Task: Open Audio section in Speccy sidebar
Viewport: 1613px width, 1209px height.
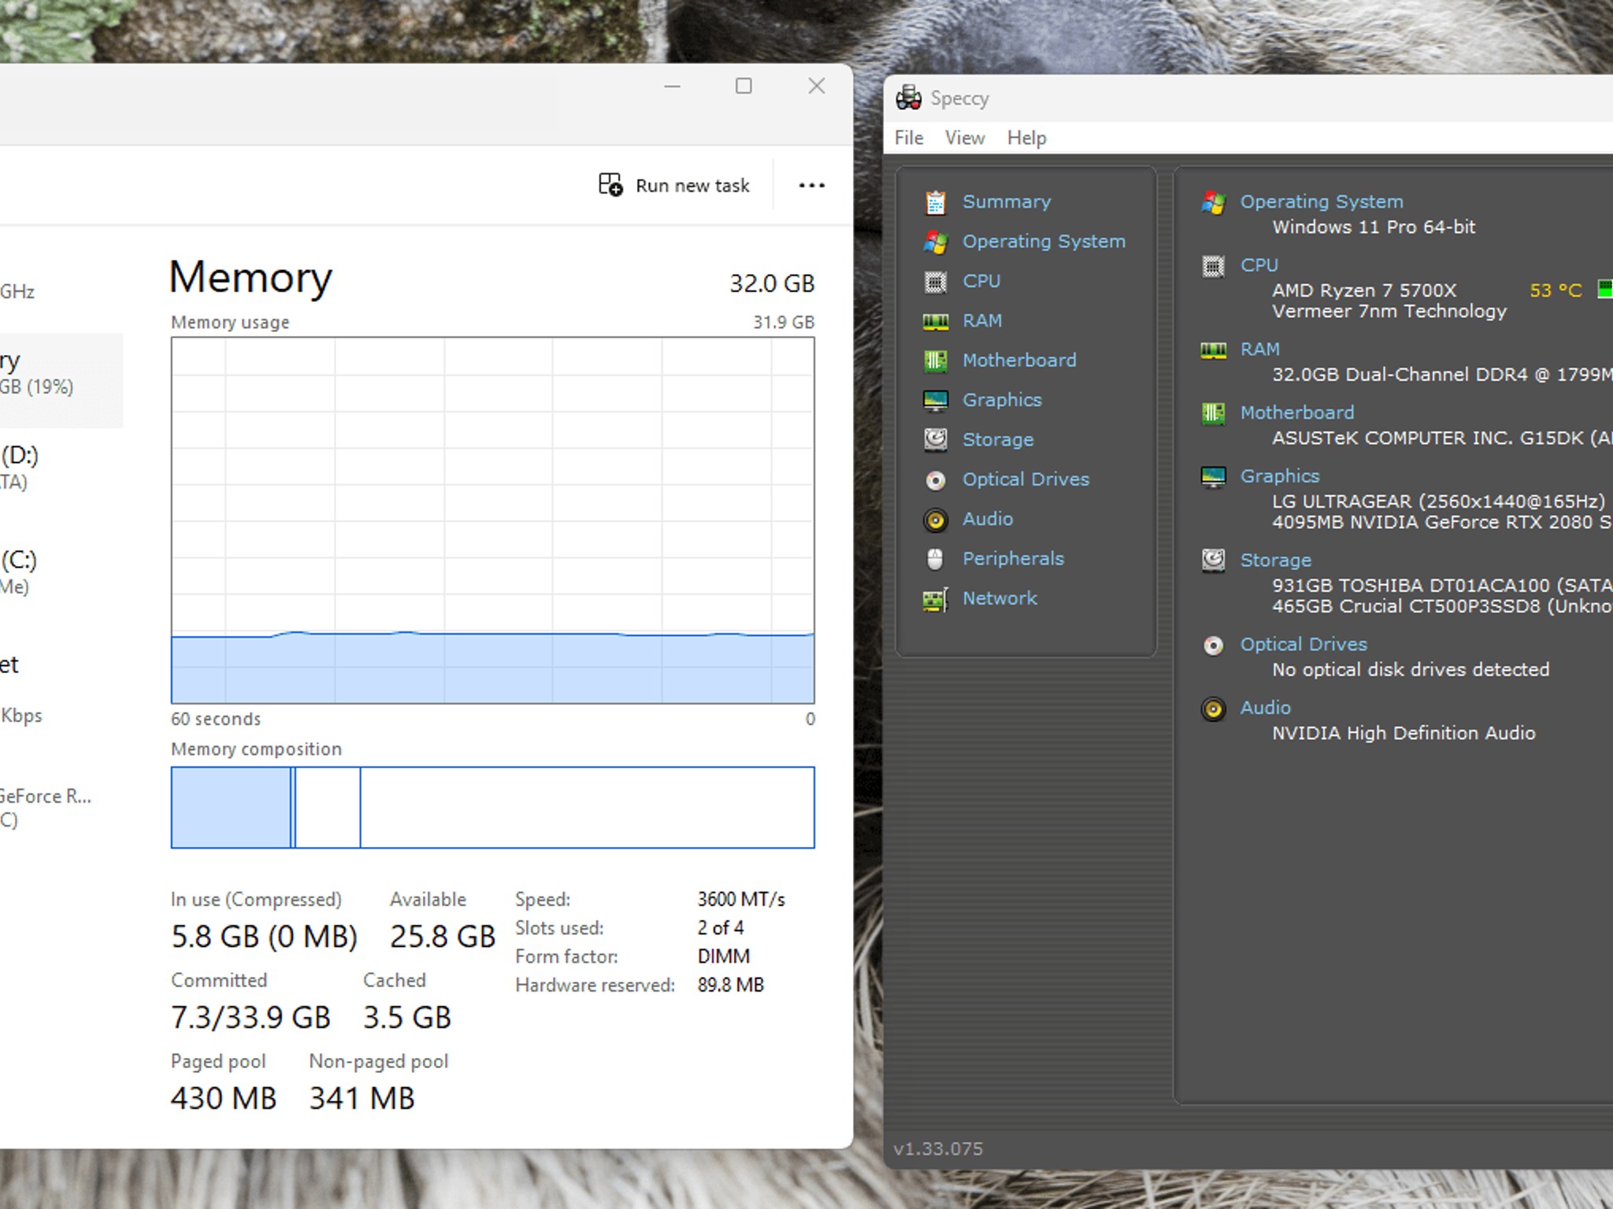Action: 988,519
